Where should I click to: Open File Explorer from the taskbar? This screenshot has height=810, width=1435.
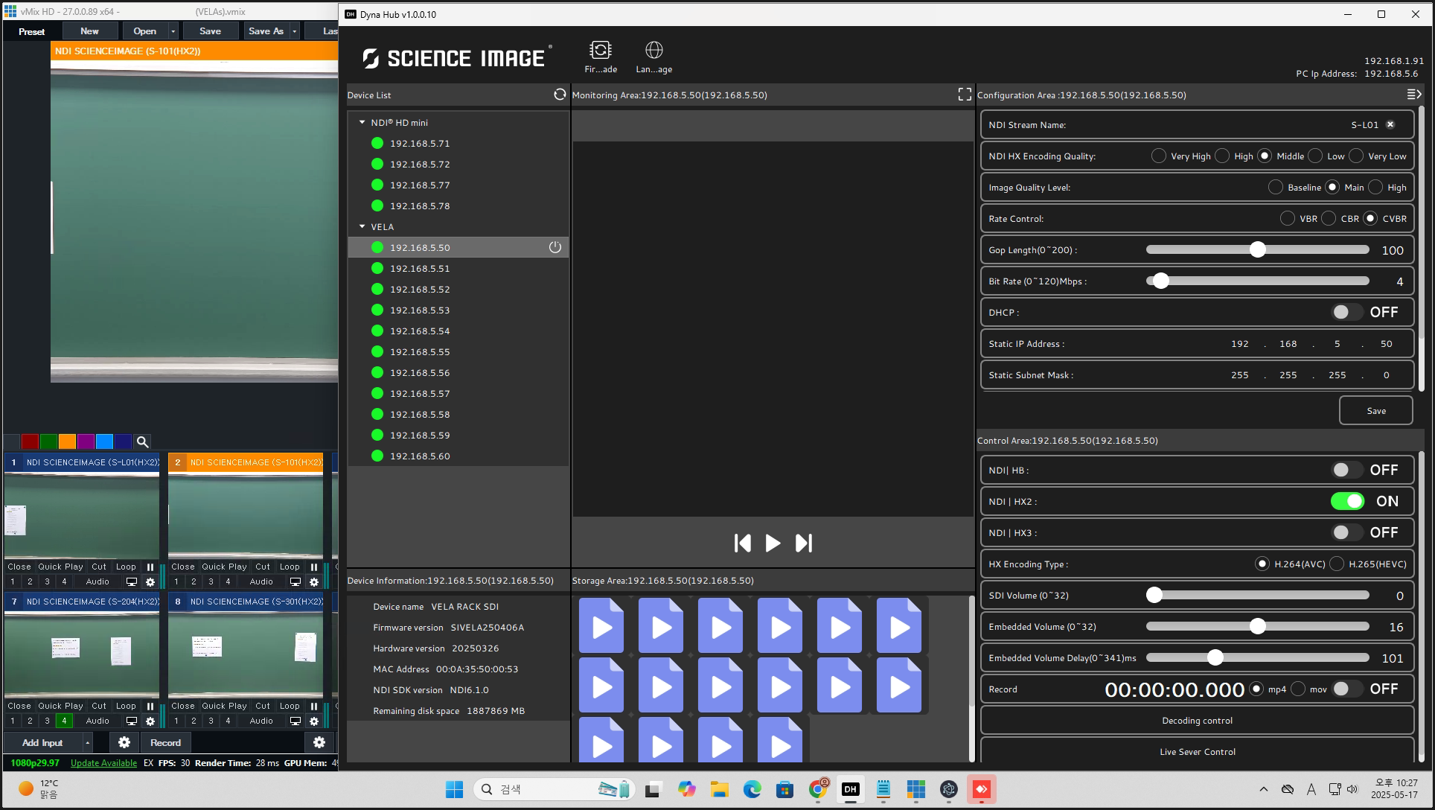[719, 789]
